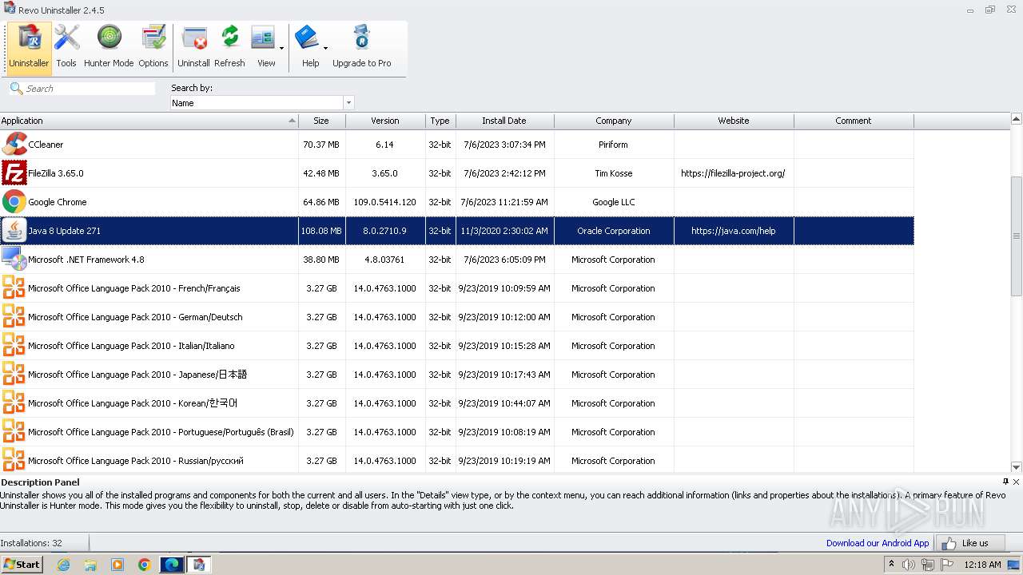Sort by Install Date column header
This screenshot has width=1023, height=575.
[504, 121]
